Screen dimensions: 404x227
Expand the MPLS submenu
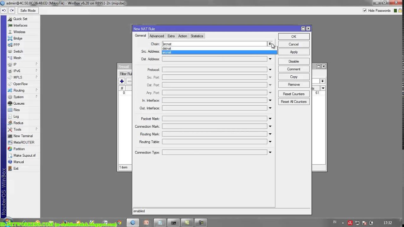click(37, 77)
